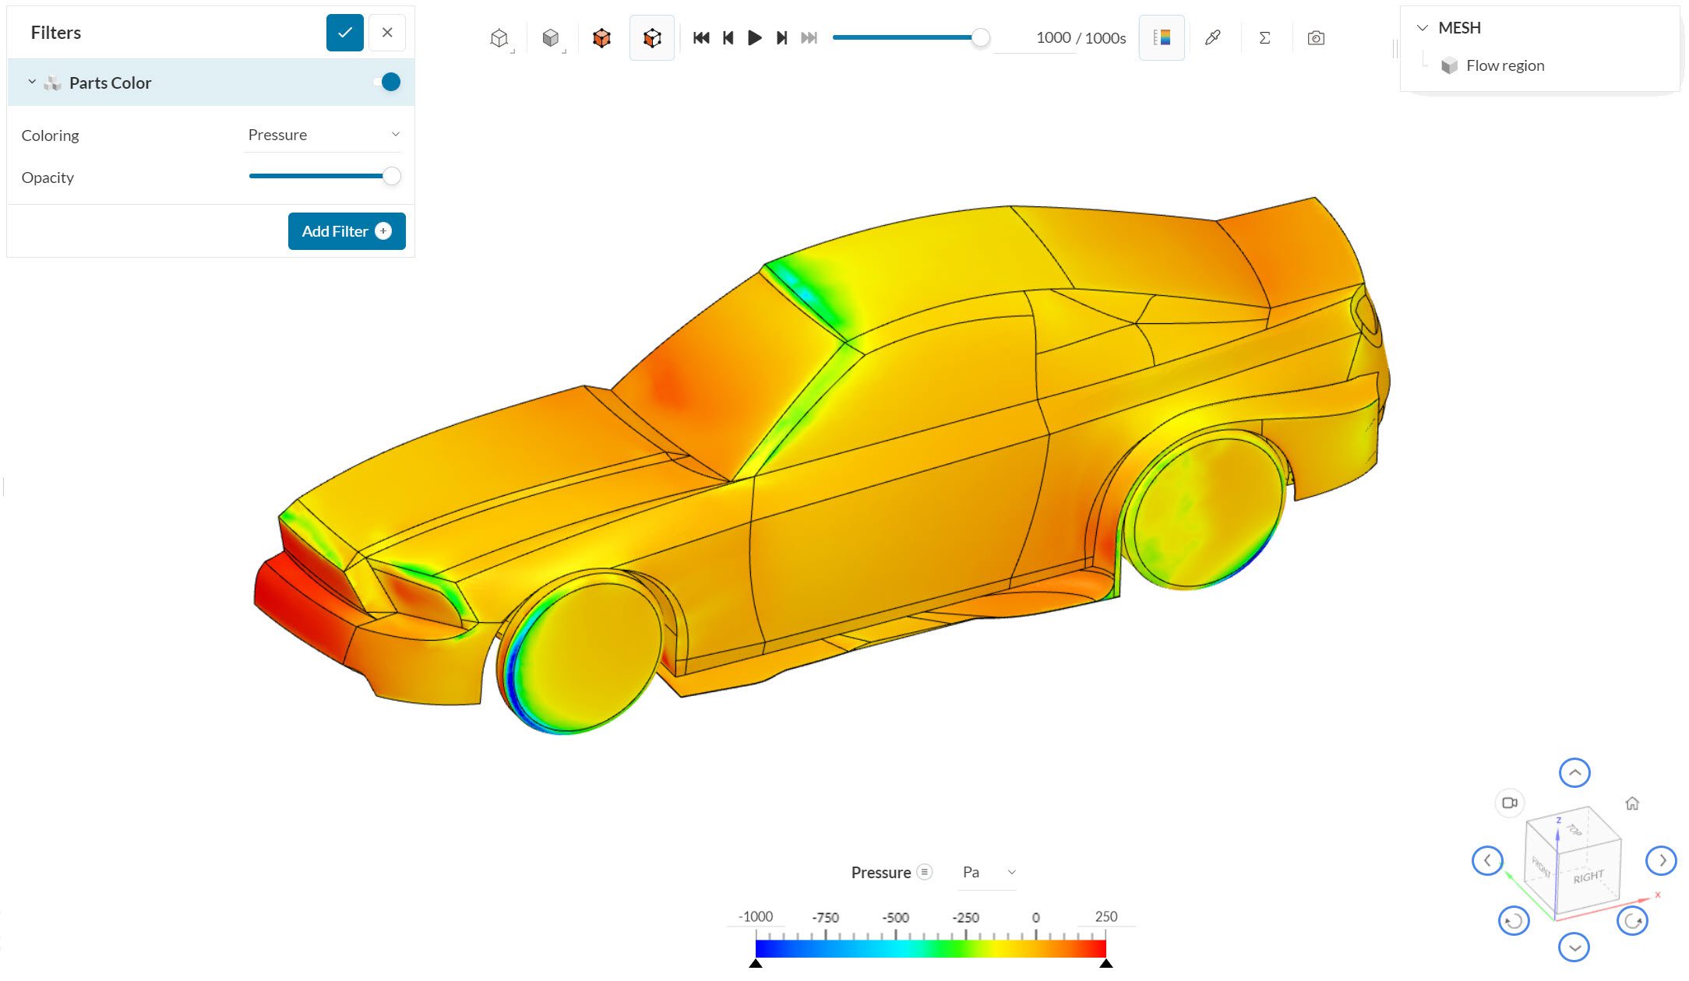Viewport: 1689px width, 981px height.
Task: Select Flow region in the mesh tree
Action: [1504, 66]
